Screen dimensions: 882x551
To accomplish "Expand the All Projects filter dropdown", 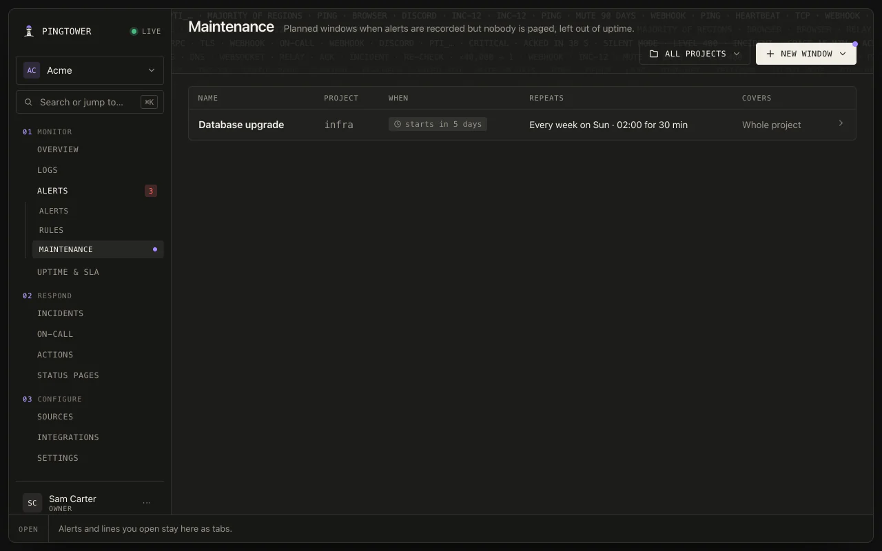I will (x=695, y=54).
